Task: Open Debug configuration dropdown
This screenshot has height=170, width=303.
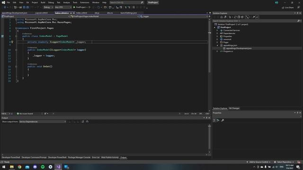Action: [x=48, y=8]
